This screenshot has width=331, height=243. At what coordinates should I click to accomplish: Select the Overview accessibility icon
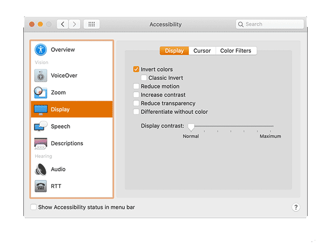[x=41, y=50]
